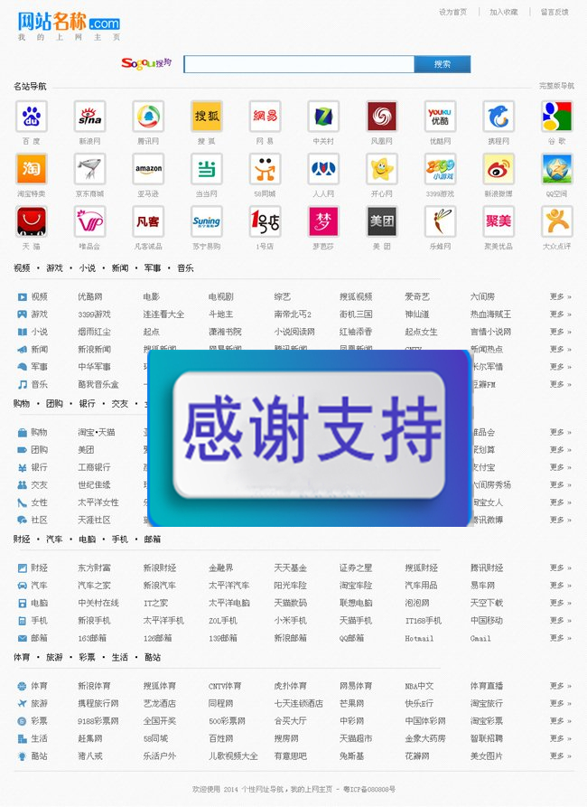This screenshot has height=807, width=587.
Task: Click the Sogou logo beside search box
Action: (146, 63)
